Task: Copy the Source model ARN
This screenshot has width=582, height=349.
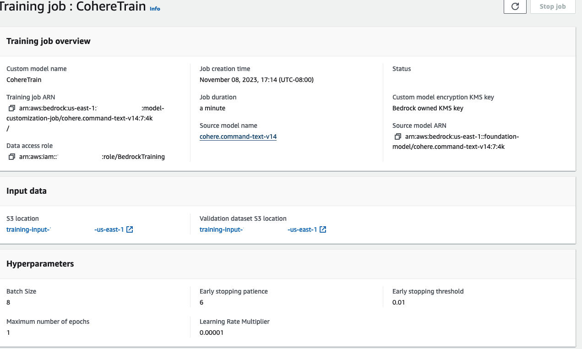Action: pos(398,137)
